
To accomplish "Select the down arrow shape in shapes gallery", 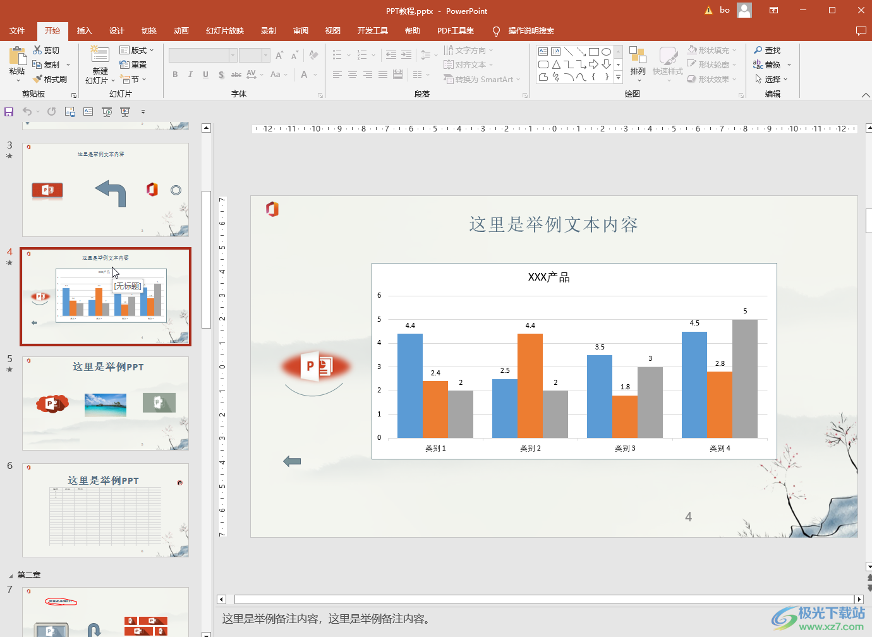I will pyautogui.click(x=606, y=64).
